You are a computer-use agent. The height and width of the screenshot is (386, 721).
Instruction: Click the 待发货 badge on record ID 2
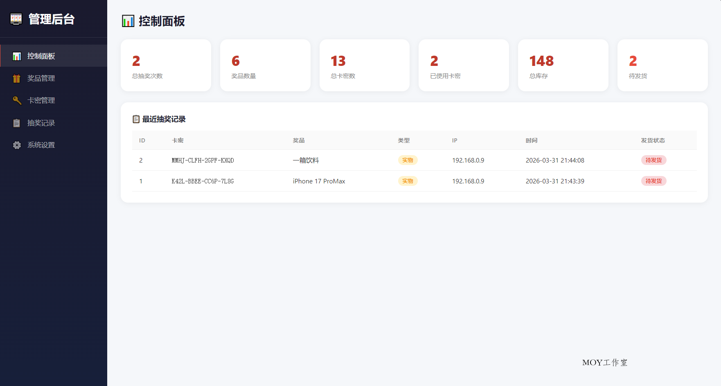[x=653, y=160]
